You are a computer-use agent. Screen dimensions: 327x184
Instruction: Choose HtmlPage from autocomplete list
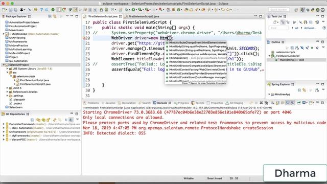[x=196, y=54]
